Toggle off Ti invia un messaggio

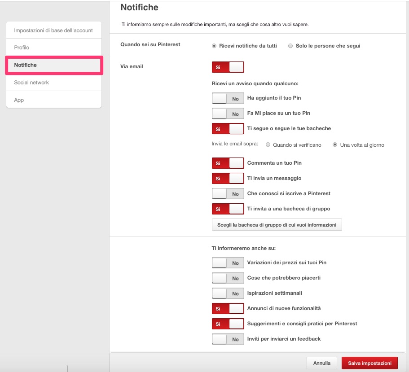point(228,179)
